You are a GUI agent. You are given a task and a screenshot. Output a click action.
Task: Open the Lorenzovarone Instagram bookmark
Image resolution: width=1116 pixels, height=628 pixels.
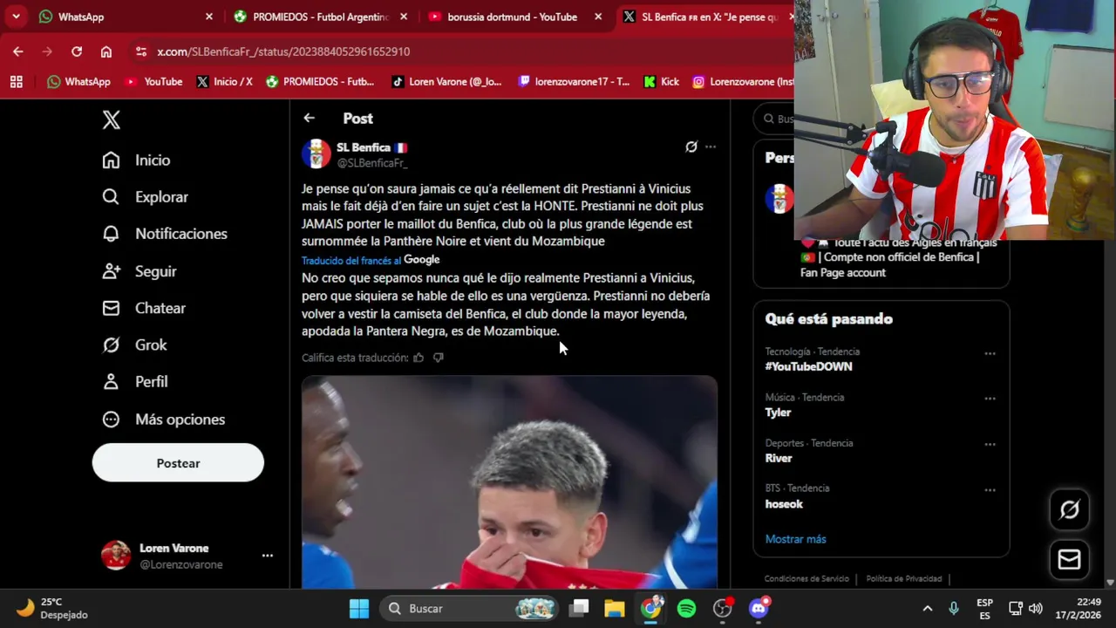pyautogui.click(x=743, y=81)
